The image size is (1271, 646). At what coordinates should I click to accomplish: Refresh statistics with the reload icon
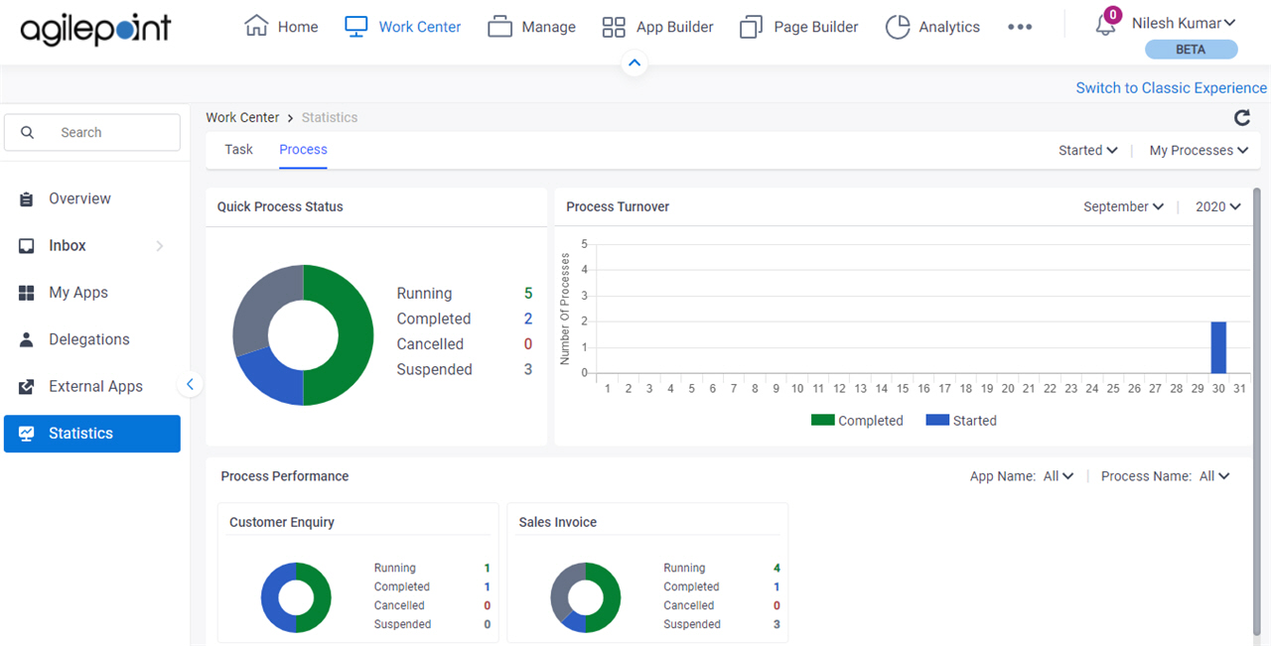[1242, 118]
